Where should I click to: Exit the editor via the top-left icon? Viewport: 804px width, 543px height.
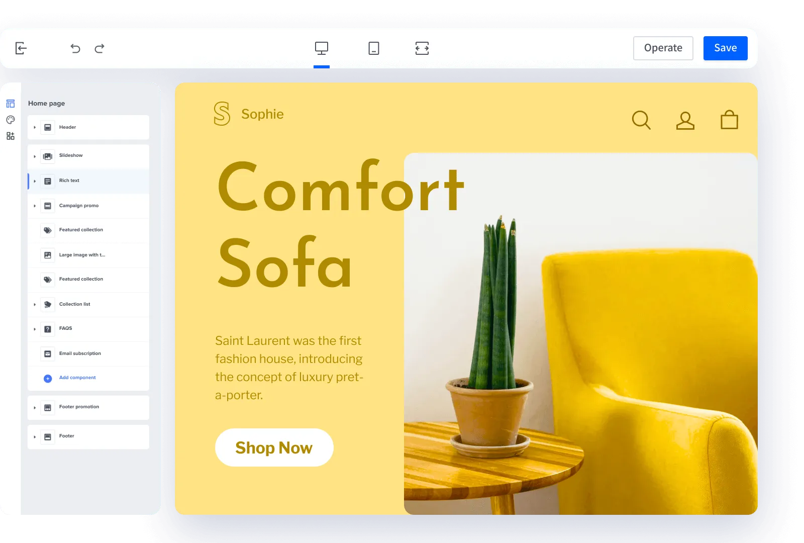pos(21,48)
